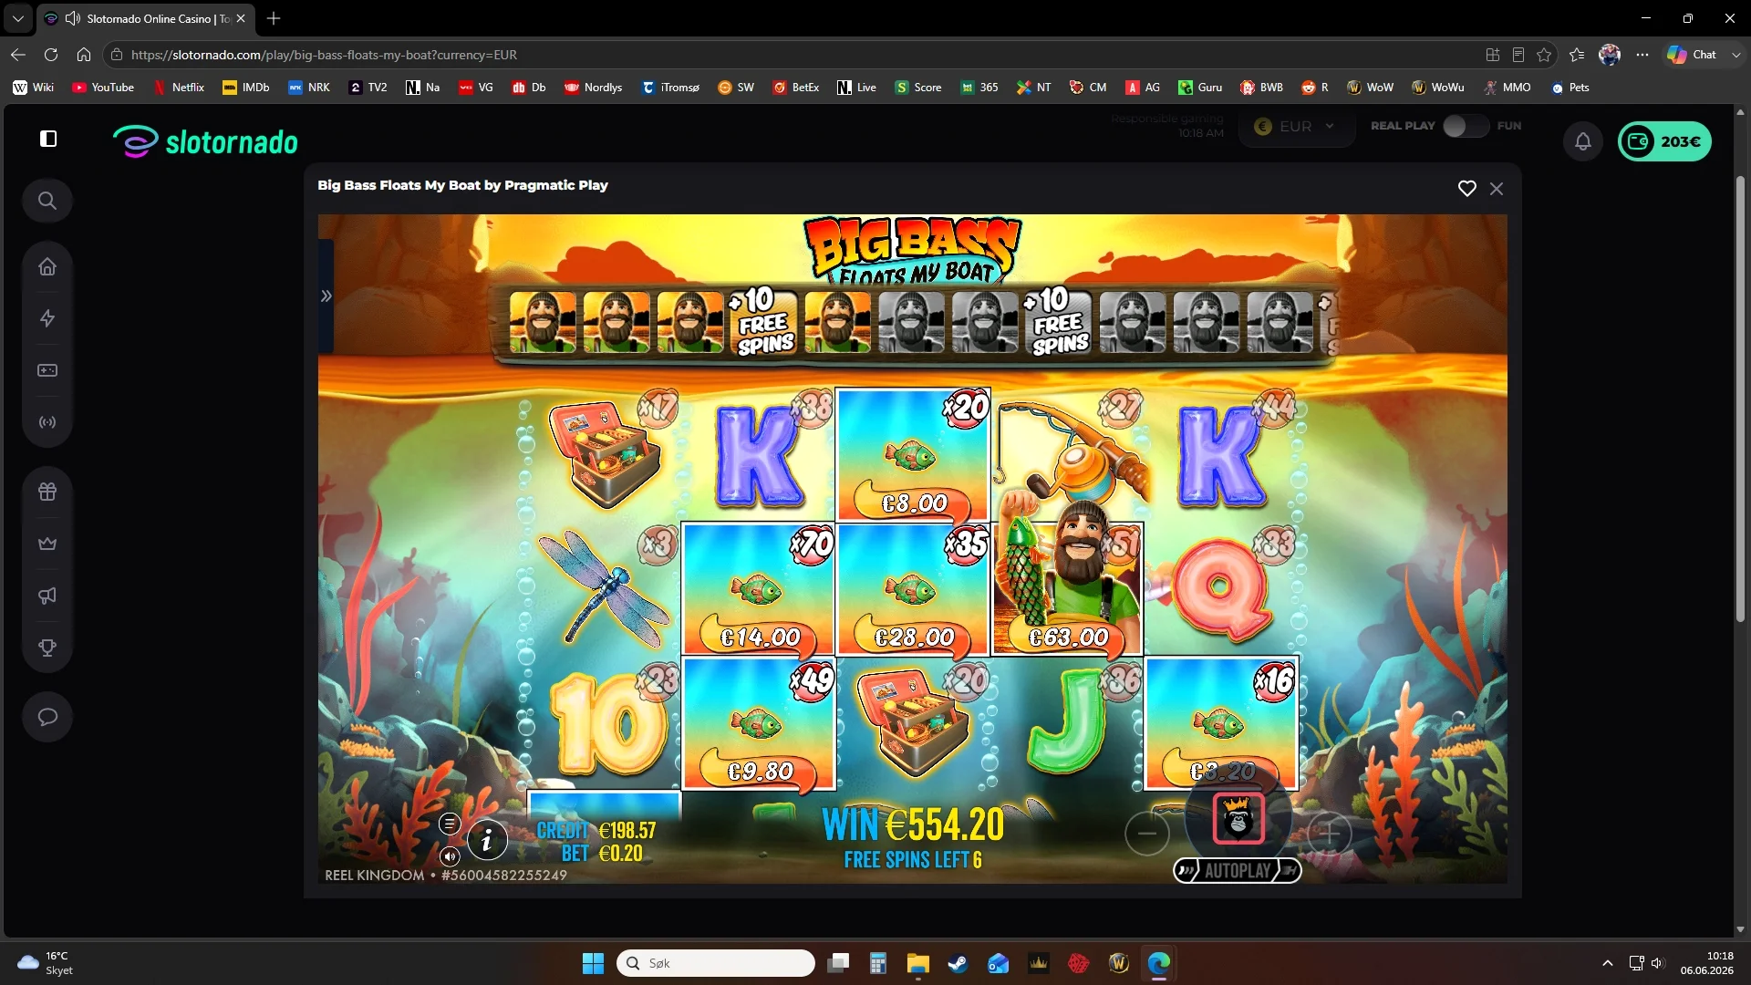Open the reading view toolbar icon

[x=1518, y=55]
